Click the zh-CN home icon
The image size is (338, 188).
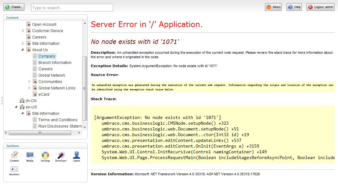(x=22, y=101)
